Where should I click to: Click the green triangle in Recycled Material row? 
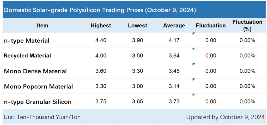[193, 49]
